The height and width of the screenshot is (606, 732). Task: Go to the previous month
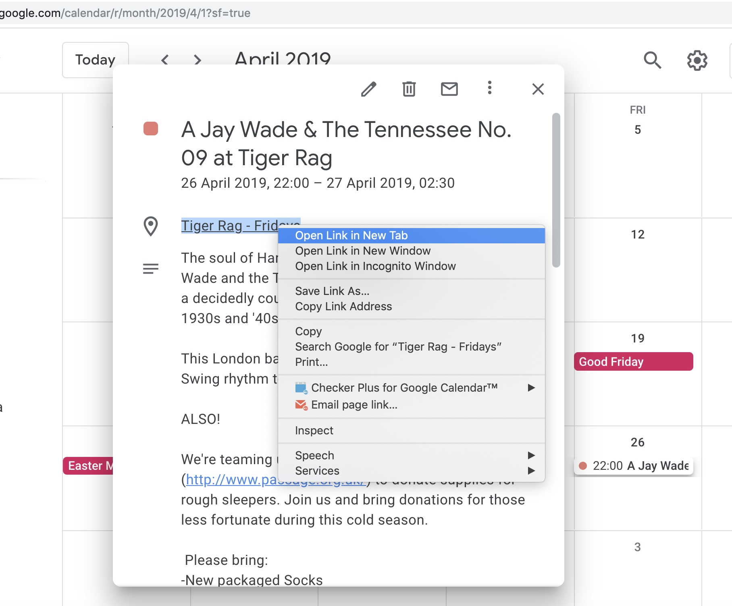click(164, 60)
